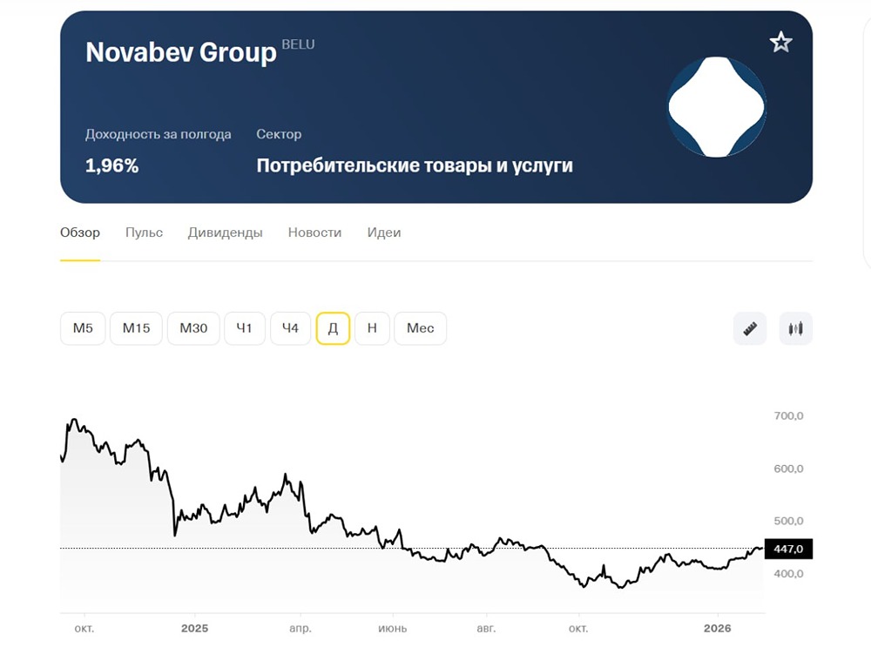Choose the М30 timeframe
This screenshot has height=661, width=871.
(x=193, y=328)
